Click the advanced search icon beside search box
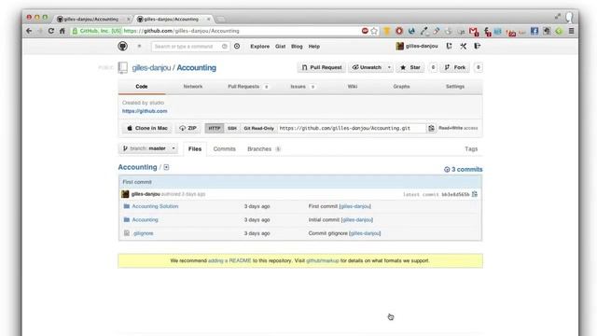The image size is (597, 336). point(237,46)
